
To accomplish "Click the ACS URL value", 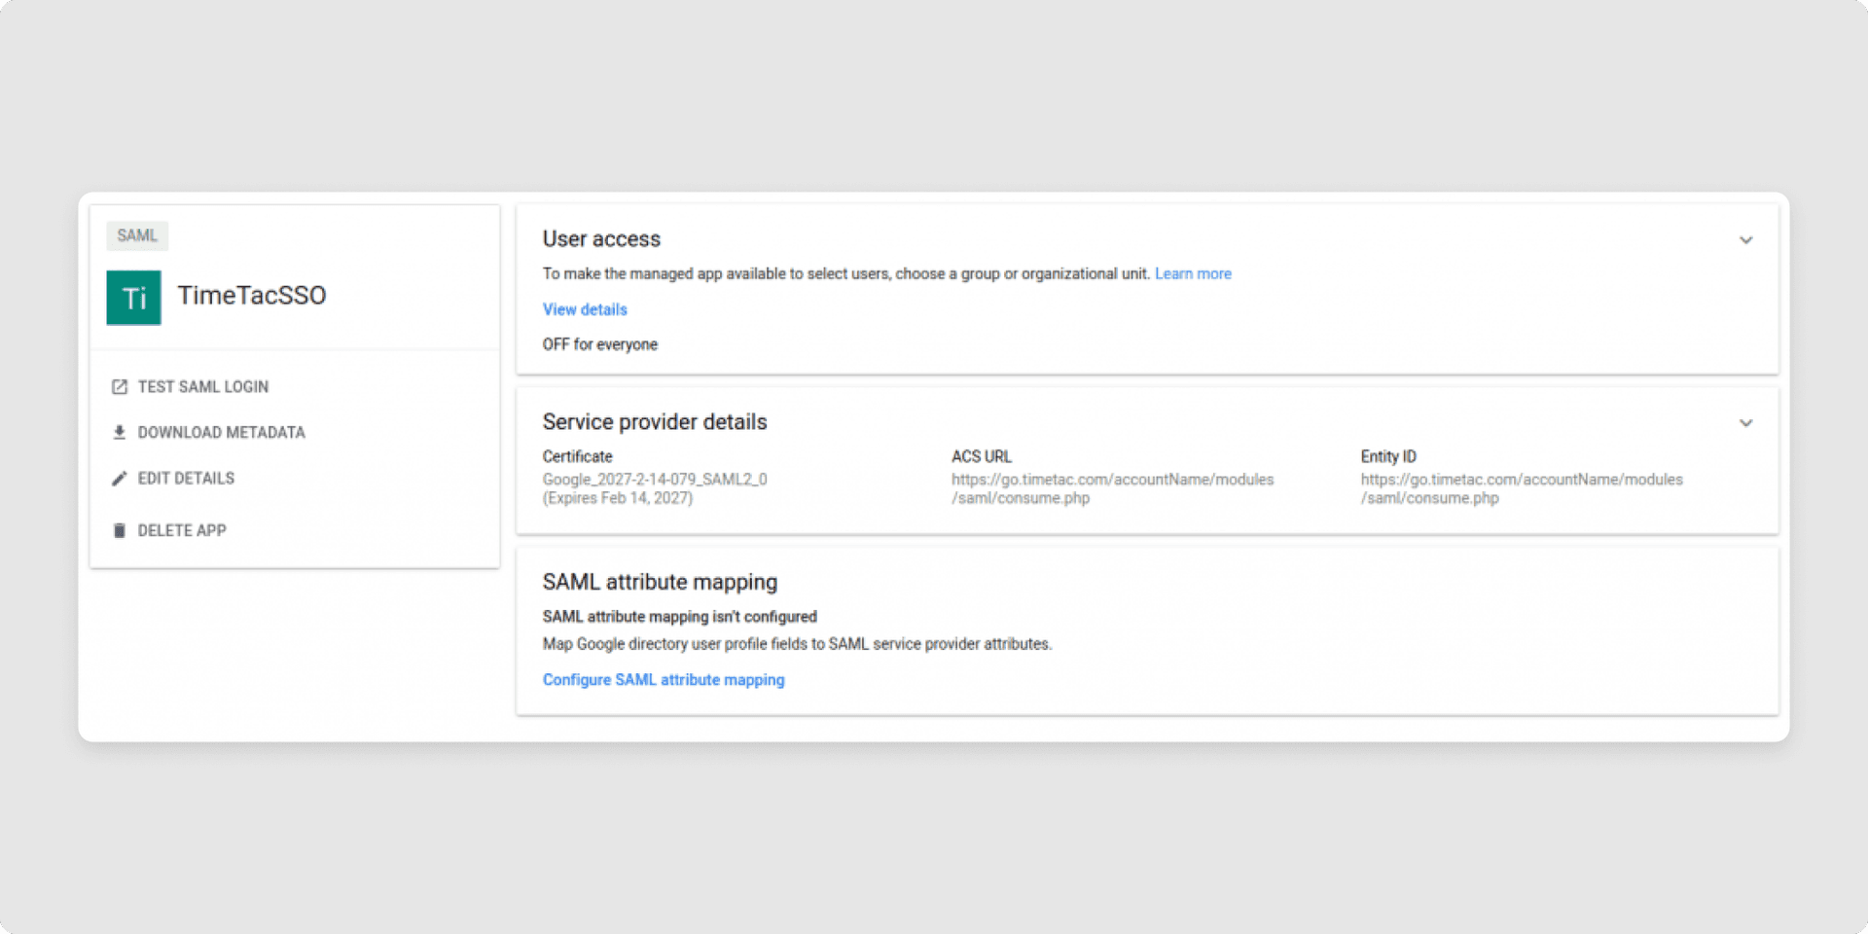I will click(x=1112, y=488).
